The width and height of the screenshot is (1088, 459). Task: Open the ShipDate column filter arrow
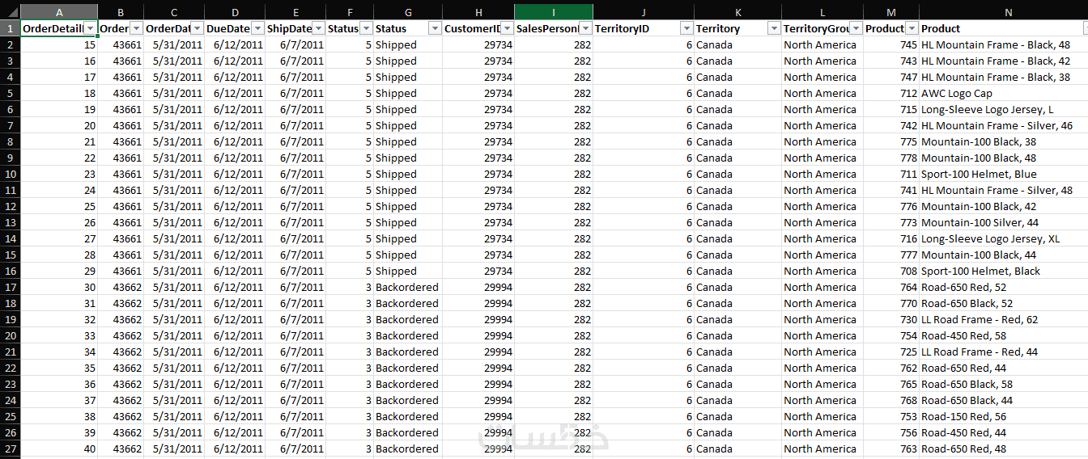[318, 28]
